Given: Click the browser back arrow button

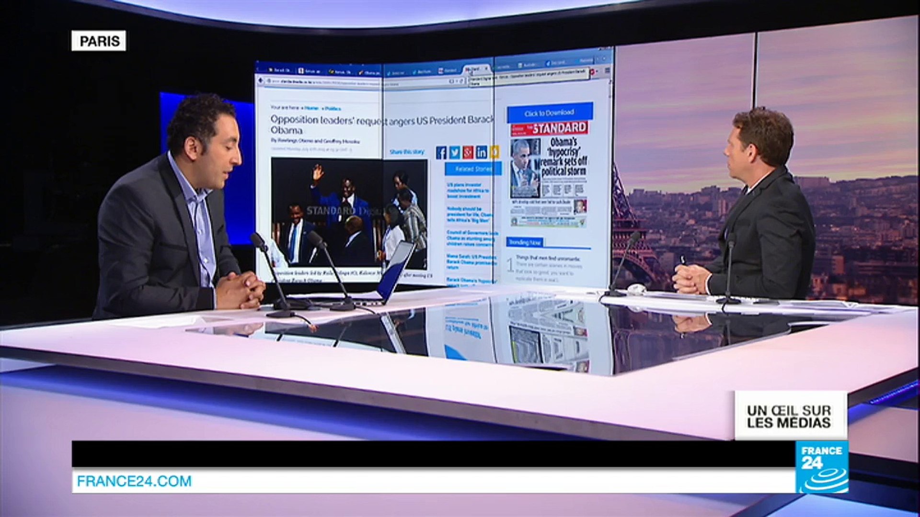Looking at the screenshot, I should tap(261, 79).
